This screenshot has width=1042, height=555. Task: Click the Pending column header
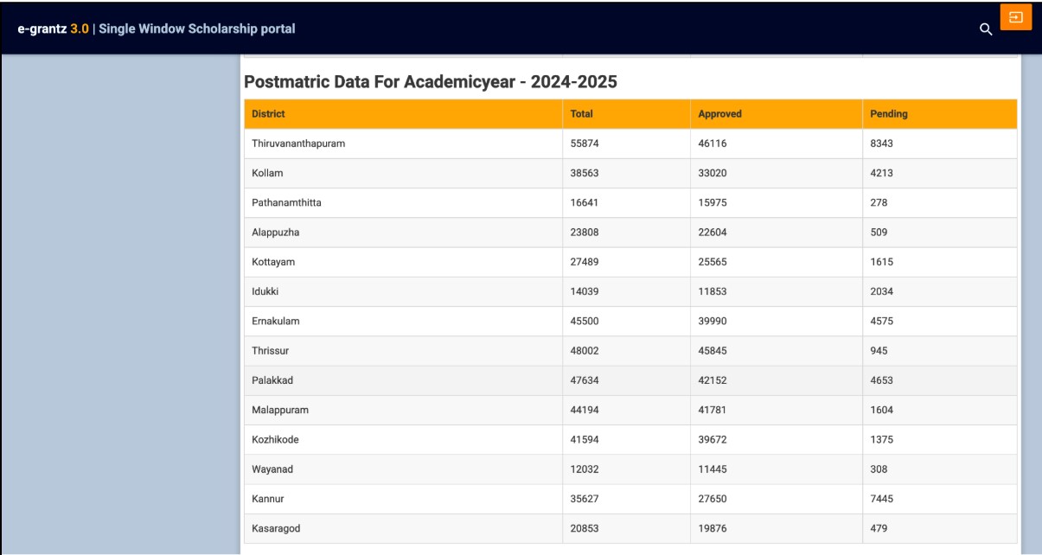point(940,114)
